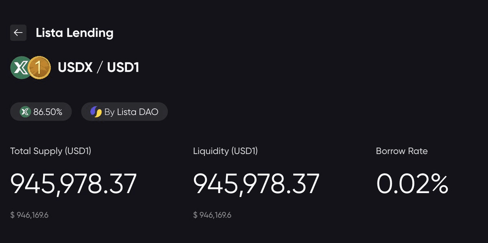Screen dimensions: 488x243
Task: Click the 0.02% borrow rate value
Action: pos(412,184)
